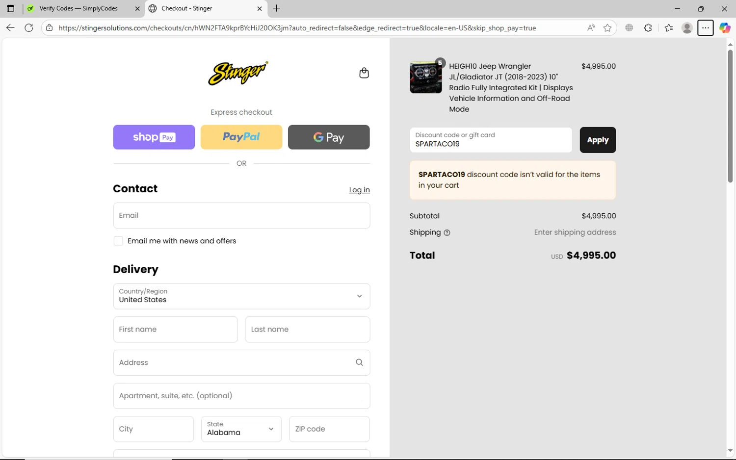Click the address search magnifier icon
This screenshot has height=460, width=736.
pyautogui.click(x=359, y=362)
